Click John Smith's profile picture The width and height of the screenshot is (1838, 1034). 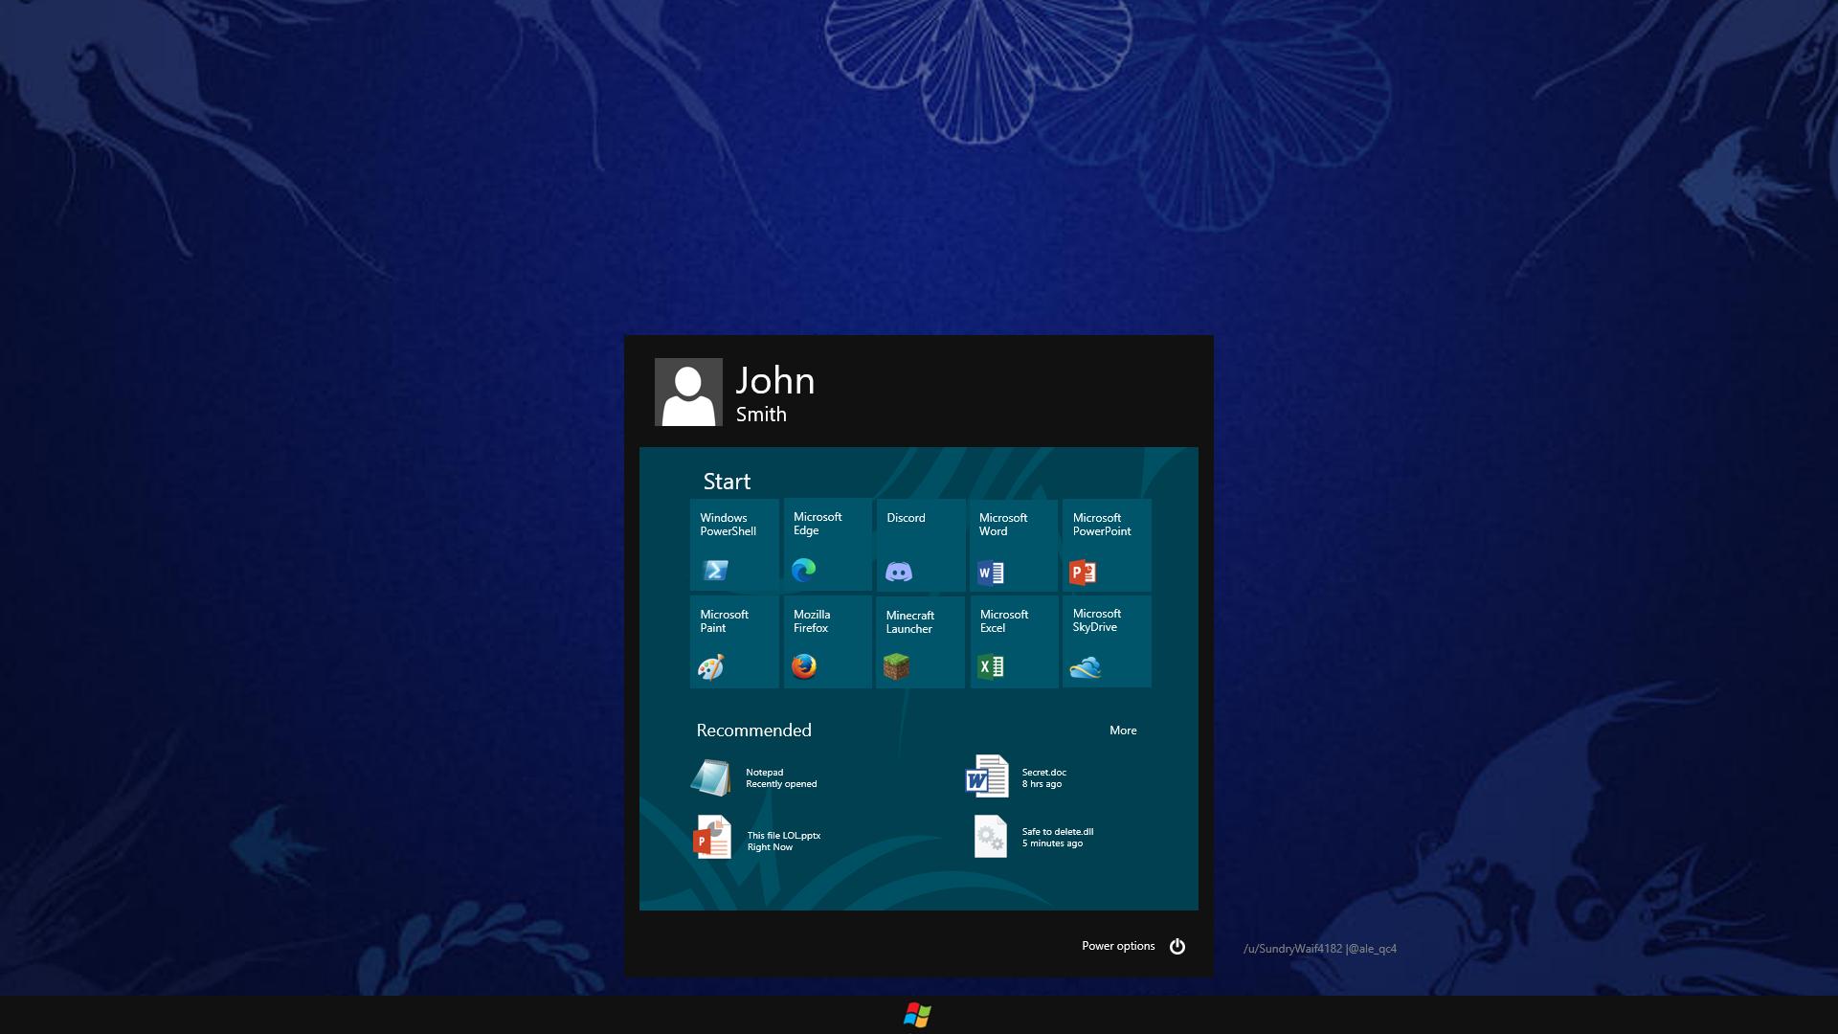pos(688,392)
